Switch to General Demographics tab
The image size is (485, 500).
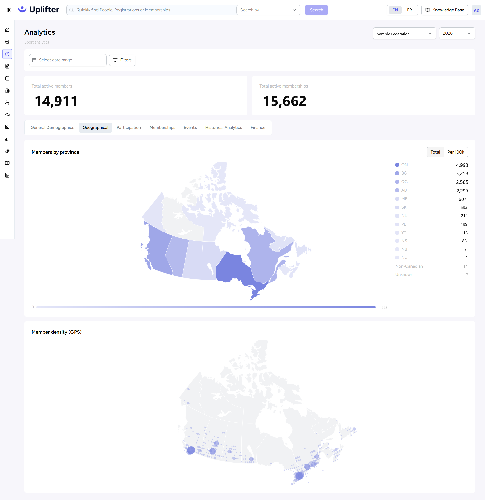[52, 127]
